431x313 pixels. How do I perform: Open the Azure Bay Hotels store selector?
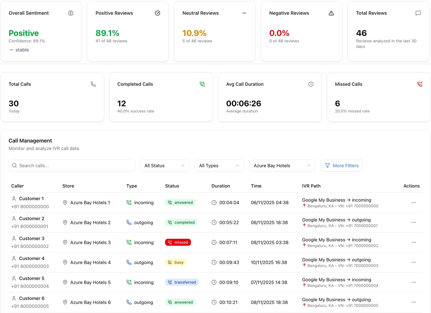[x=282, y=165]
